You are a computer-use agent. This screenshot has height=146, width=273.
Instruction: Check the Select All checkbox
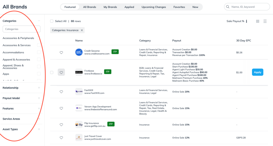[x=52, y=21]
